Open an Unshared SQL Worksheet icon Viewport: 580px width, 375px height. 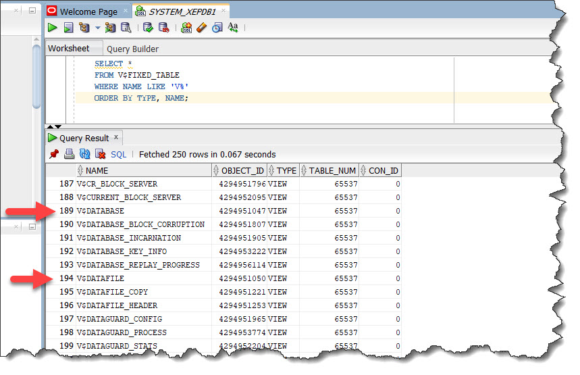tap(186, 28)
